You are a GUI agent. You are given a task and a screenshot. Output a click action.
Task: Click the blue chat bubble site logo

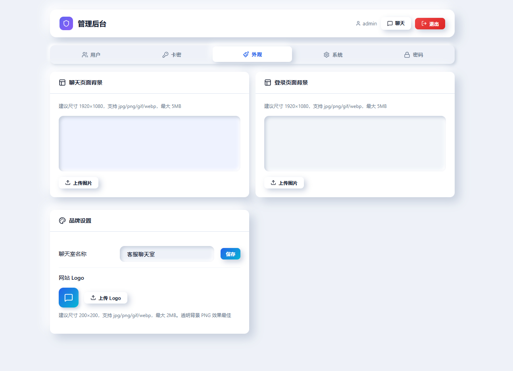(x=69, y=298)
